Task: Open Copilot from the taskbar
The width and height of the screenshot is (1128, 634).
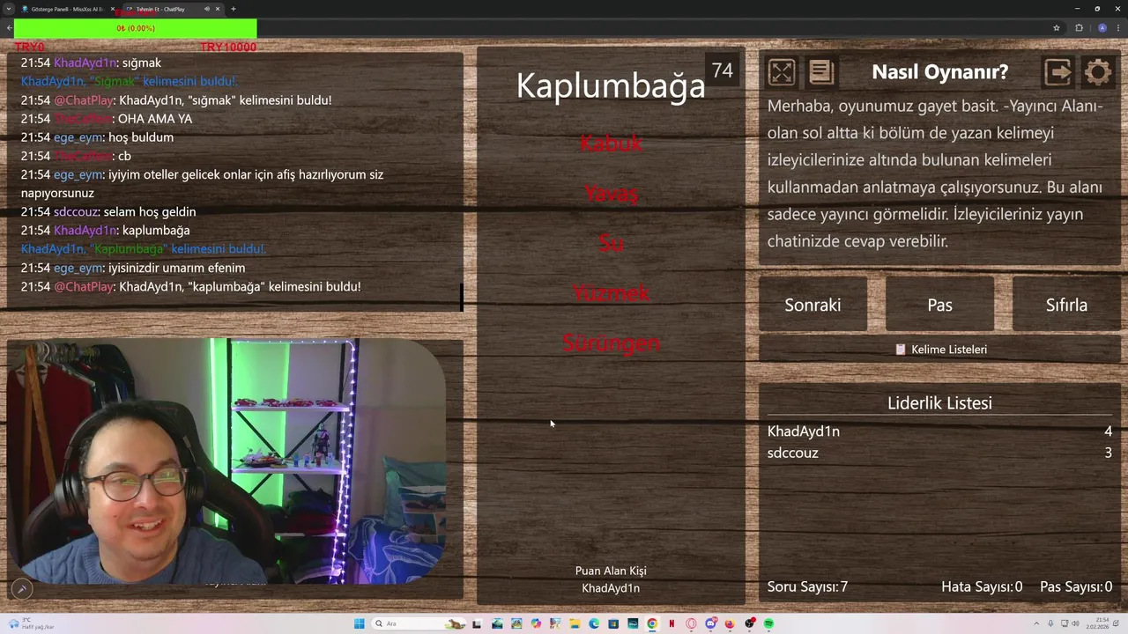Action: point(536,623)
